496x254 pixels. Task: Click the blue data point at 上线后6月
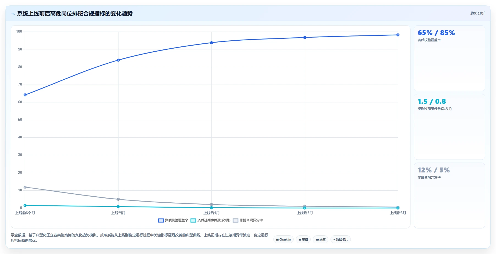click(398, 35)
